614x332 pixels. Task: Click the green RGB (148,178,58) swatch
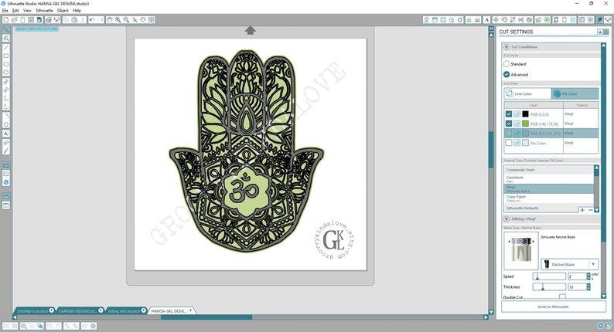526,124
